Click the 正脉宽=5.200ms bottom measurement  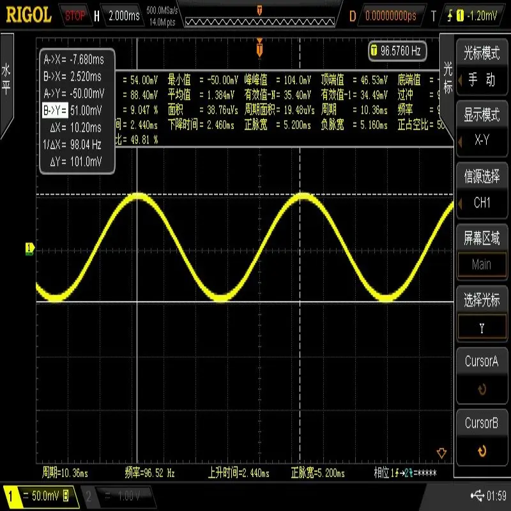[317, 473]
